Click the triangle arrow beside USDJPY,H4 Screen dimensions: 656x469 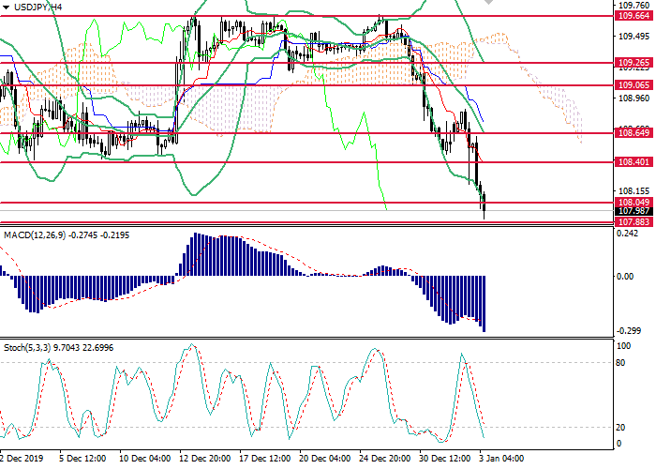click(x=6, y=7)
